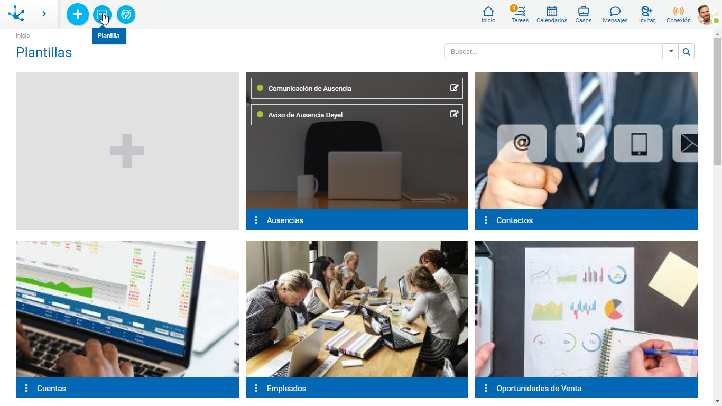Viewport: 722px width, 406px height.
Task: Open Tareas with 9 notifications
Action: (520, 14)
